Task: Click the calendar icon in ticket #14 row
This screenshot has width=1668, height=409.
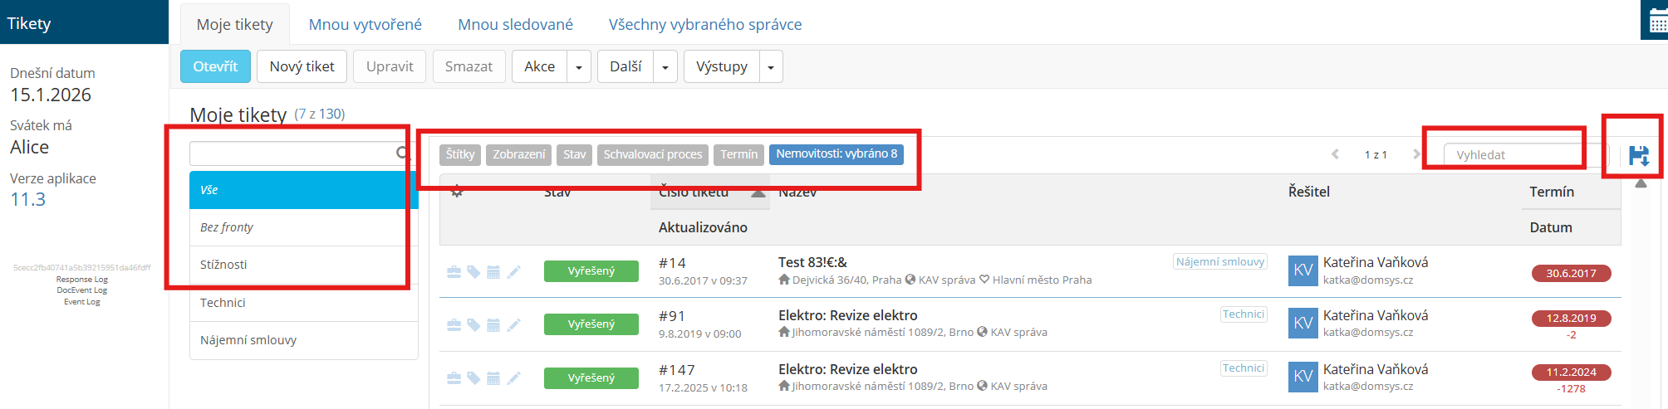Action: pyautogui.click(x=493, y=271)
